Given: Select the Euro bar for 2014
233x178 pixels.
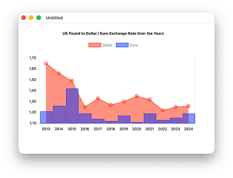Looking at the screenshot, I should (59, 115).
